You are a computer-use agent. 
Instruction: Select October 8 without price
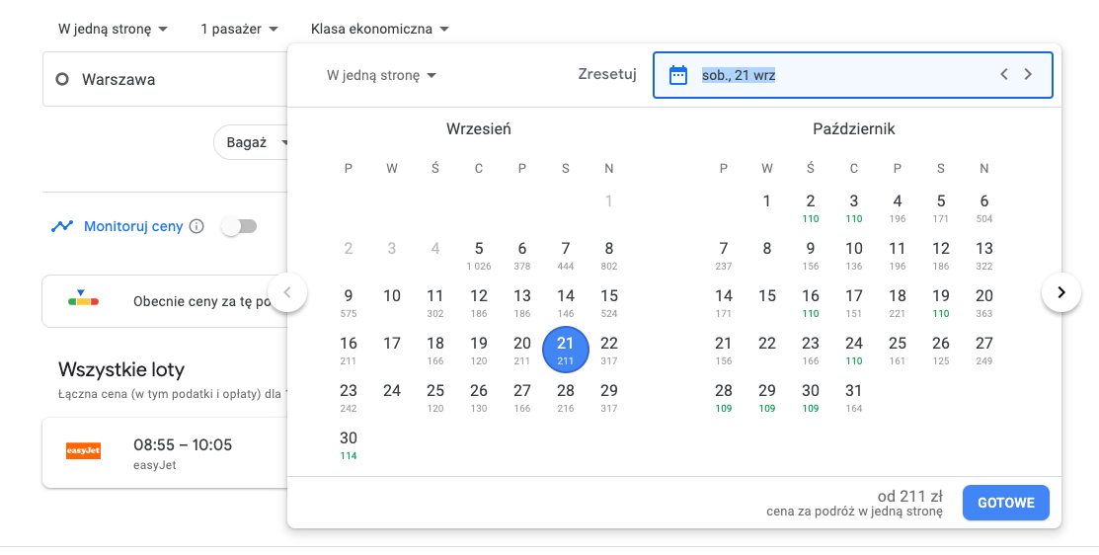pyautogui.click(x=767, y=249)
